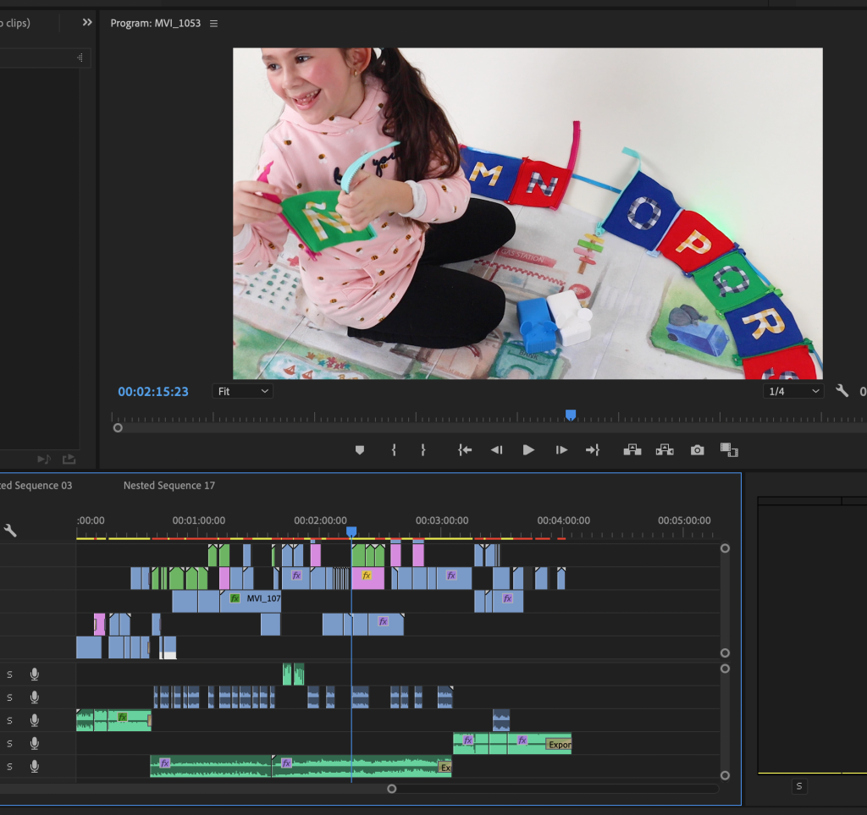Click the Add Marker button in Program monitor
The width and height of the screenshot is (867, 815).
359,450
